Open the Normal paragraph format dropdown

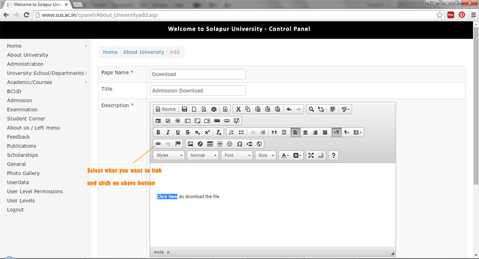coord(203,155)
